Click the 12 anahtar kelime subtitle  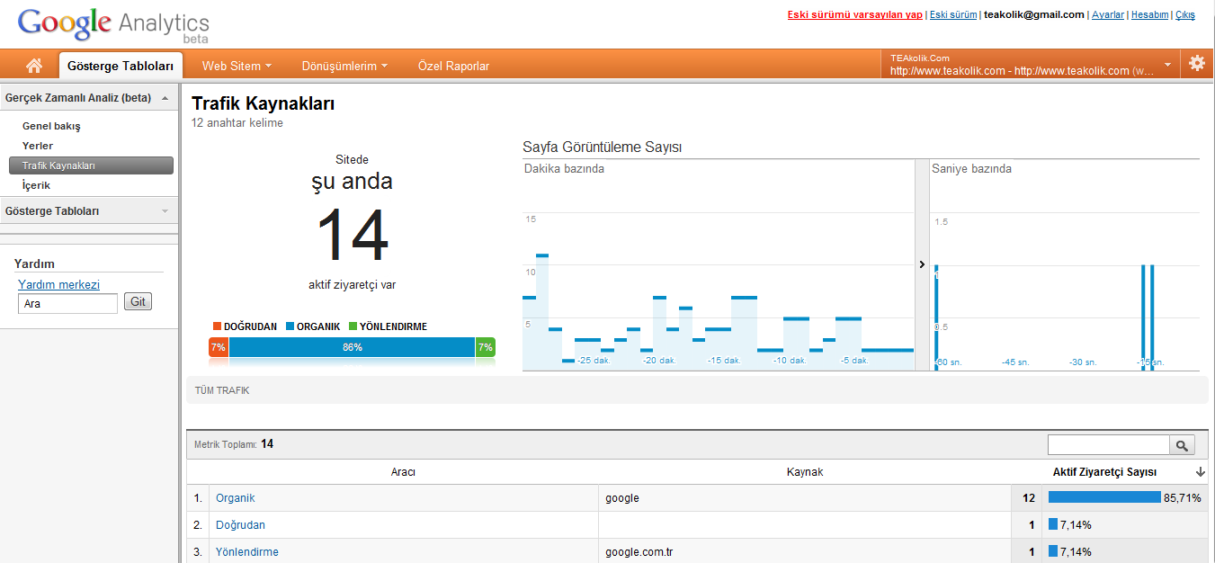(237, 123)
